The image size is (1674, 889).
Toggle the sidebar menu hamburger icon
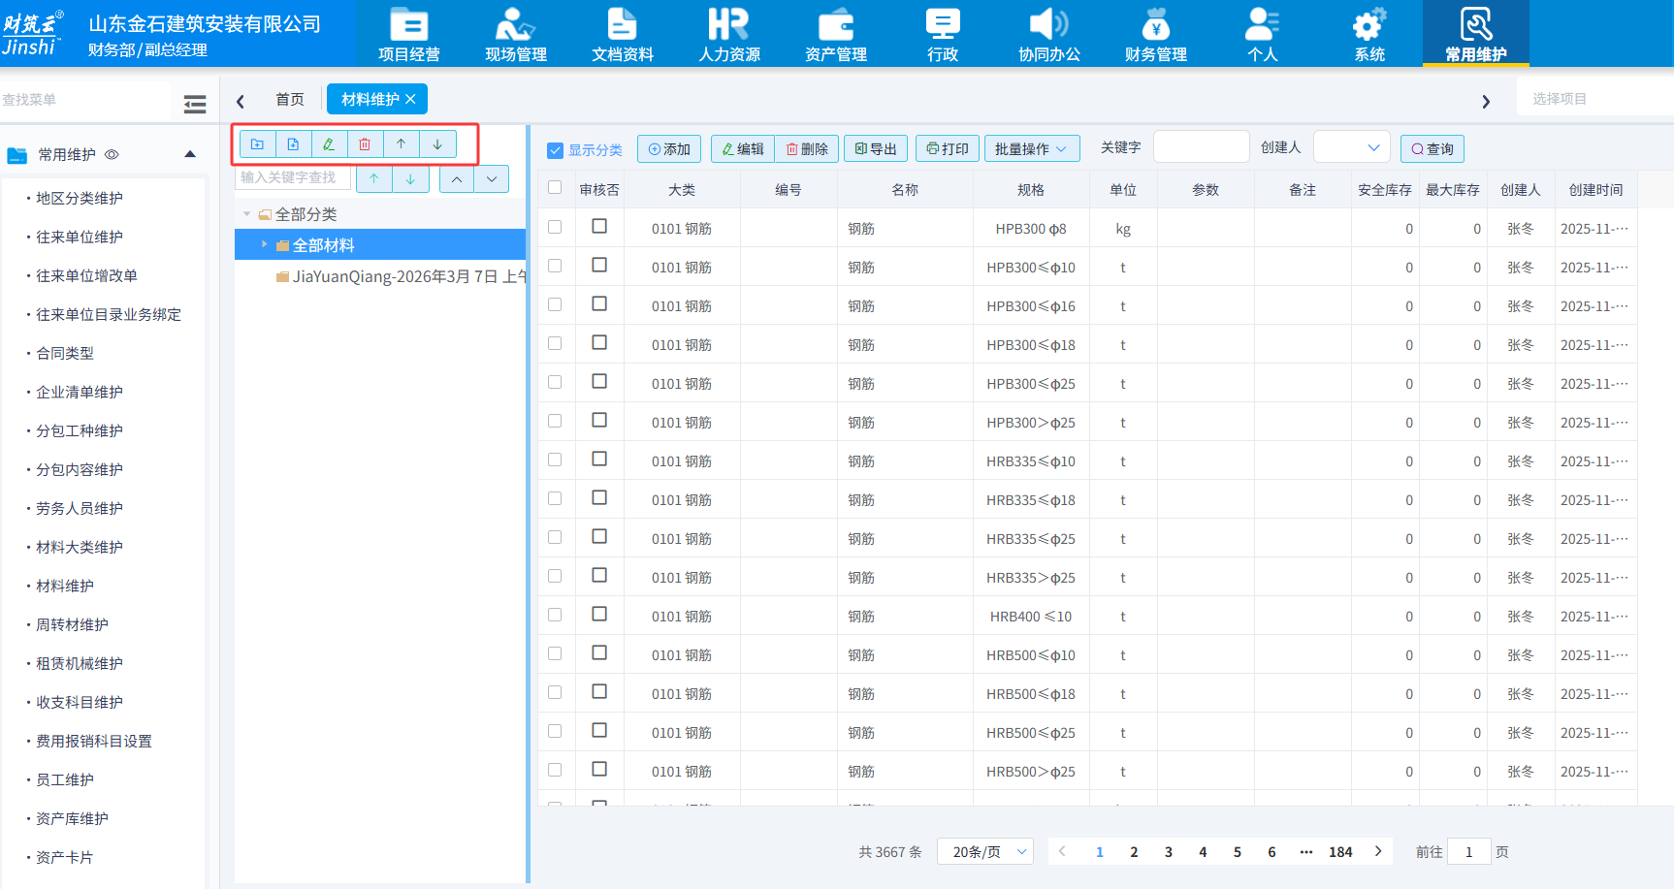click(195, 104)
